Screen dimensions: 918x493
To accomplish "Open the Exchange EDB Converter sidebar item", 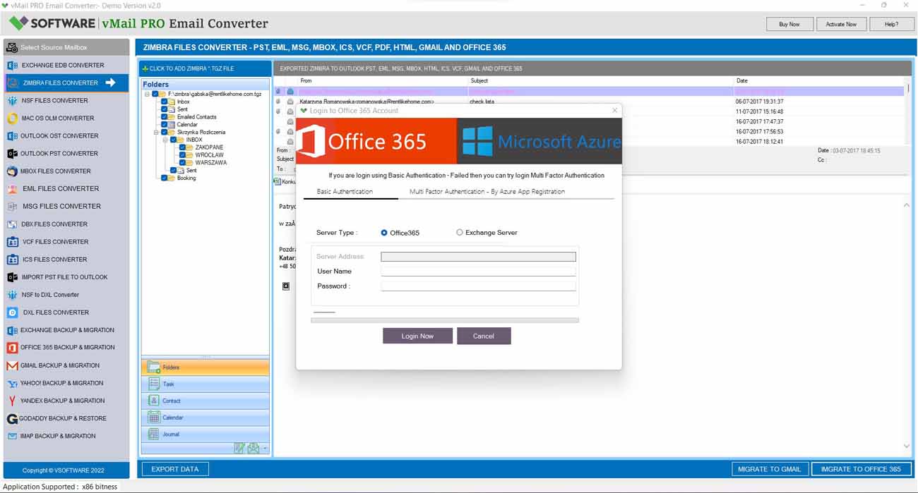I will [66, 65].
